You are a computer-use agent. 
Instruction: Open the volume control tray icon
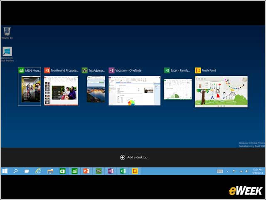247,171
